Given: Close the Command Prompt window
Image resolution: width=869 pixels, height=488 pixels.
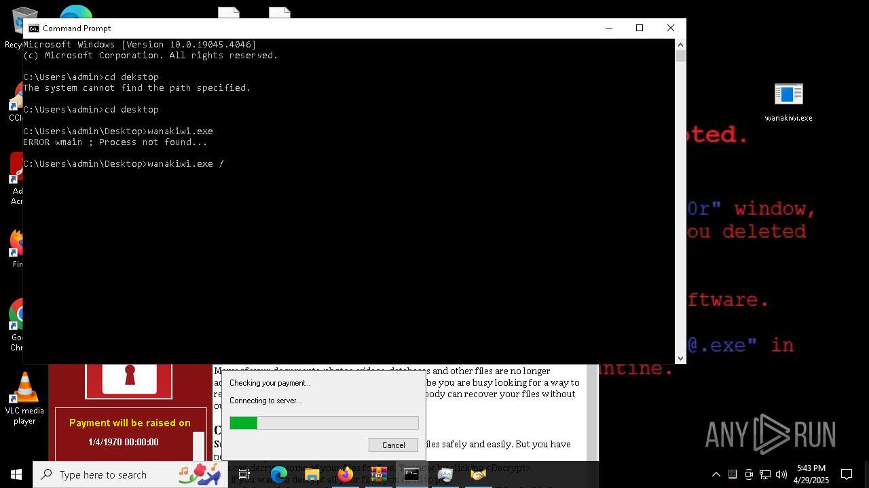Looking at the screenshot, I should click(x=671, y=28).
